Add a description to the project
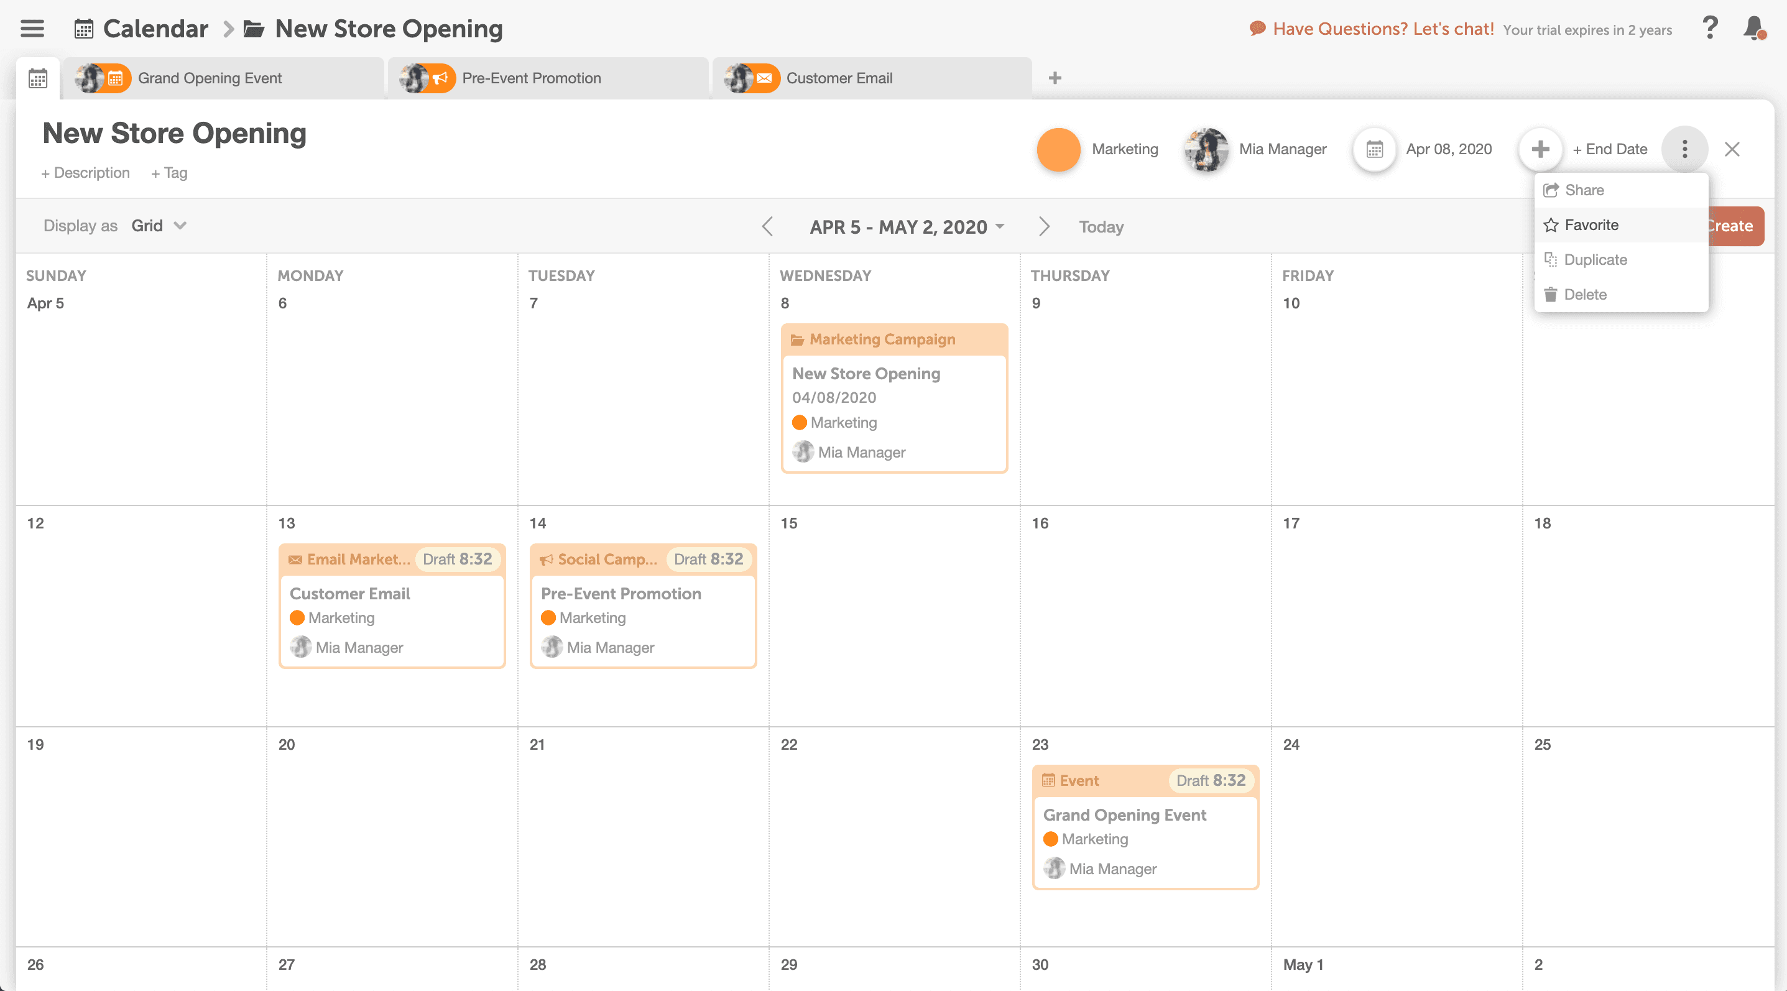1787x991 pixels. [x=85, y=173]
